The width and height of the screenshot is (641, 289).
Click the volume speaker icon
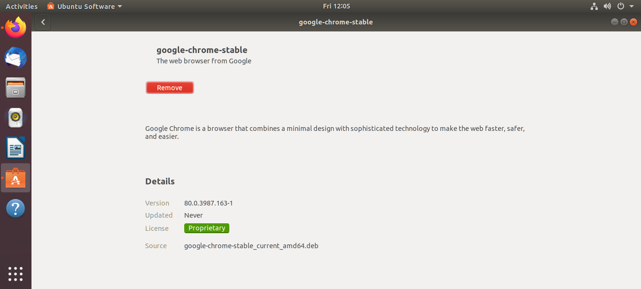[607, 7]
